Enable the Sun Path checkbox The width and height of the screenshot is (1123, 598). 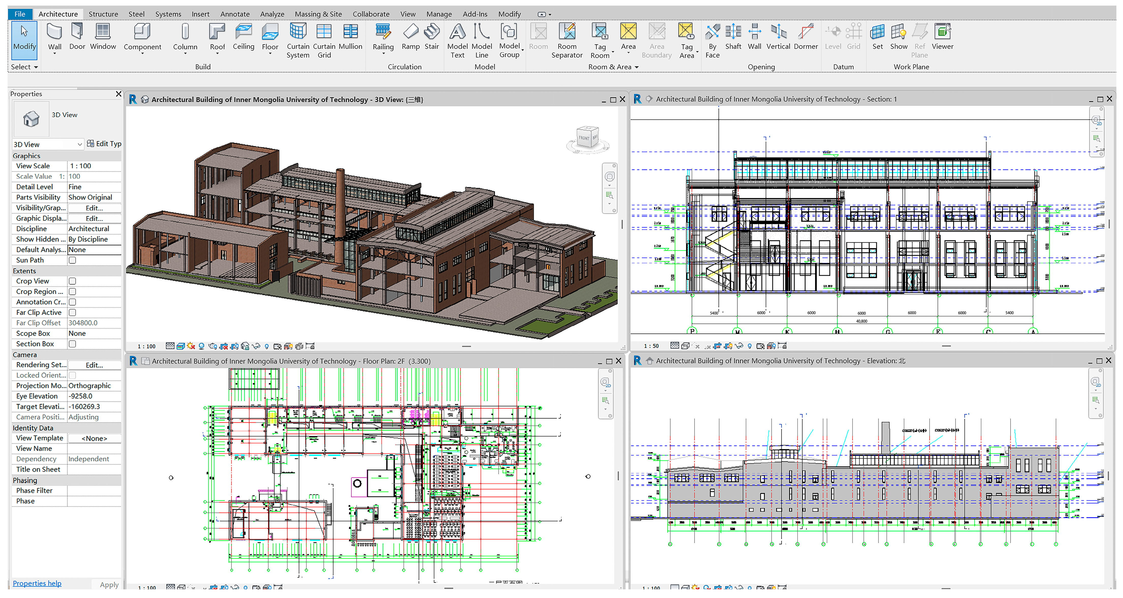(73, 260)
